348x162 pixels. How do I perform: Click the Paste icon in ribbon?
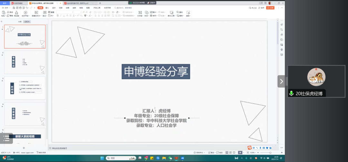coord(3,13)
